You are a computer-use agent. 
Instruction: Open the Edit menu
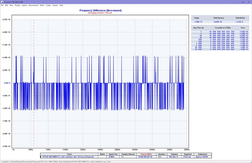tap(7, 5)
